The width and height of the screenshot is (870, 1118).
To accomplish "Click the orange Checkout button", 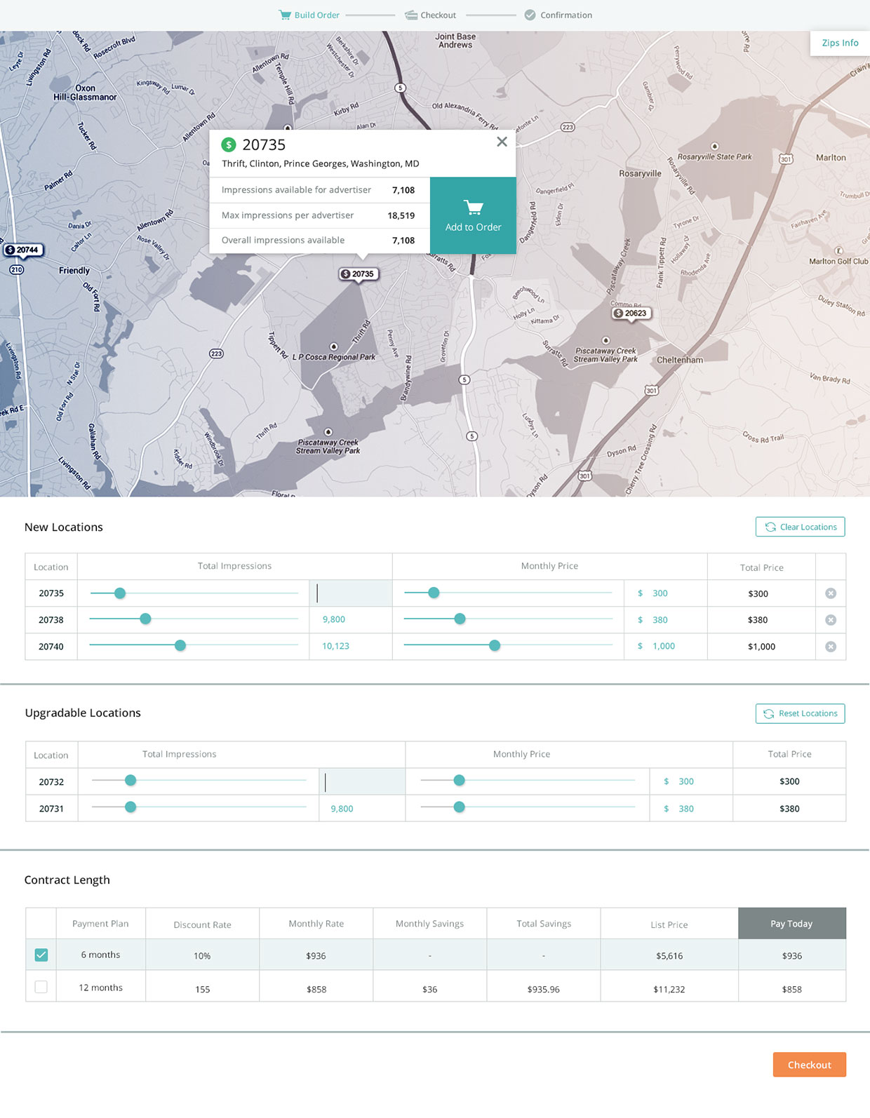I will (810, 1065).
